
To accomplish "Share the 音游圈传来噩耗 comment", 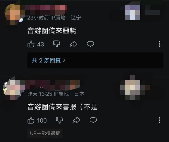I will point(73,44).
